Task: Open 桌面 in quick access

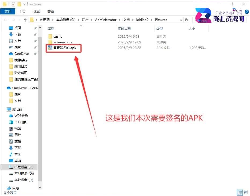Action: coord(17,28)
